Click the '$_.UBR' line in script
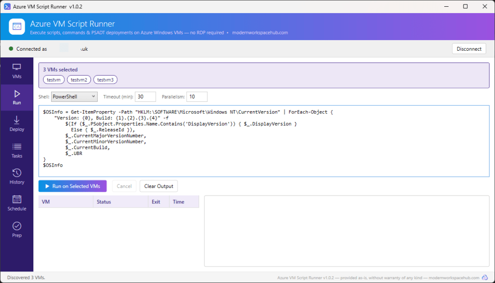Viewport: 495px width, 283px height. 73,153
